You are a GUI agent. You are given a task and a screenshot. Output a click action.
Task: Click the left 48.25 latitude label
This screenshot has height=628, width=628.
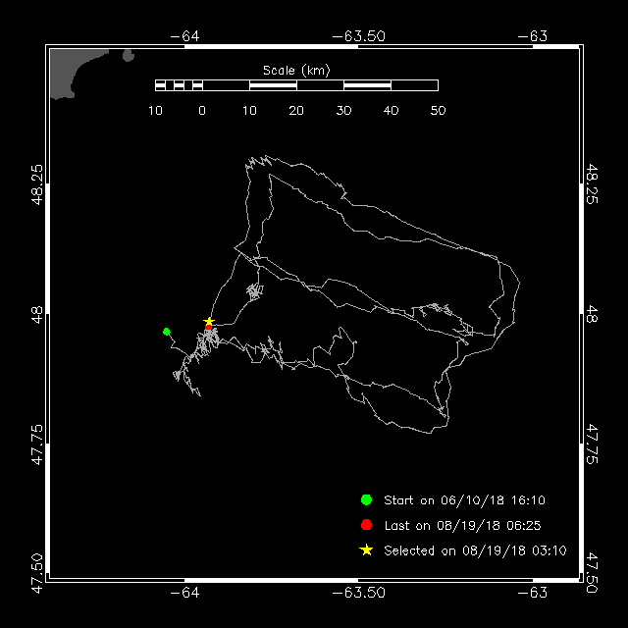pos(37,184)
